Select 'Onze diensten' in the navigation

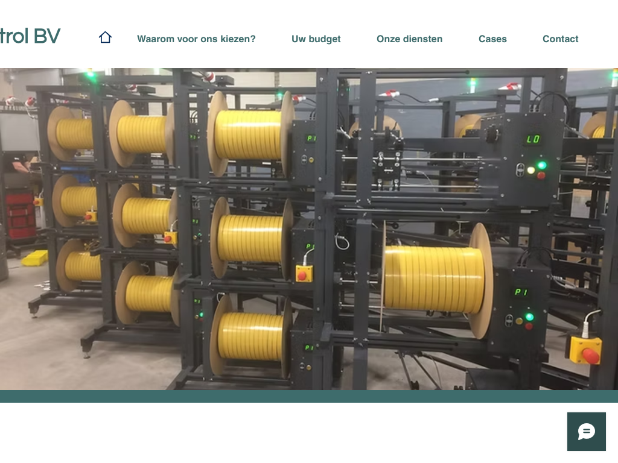click(x=409, y=39)
